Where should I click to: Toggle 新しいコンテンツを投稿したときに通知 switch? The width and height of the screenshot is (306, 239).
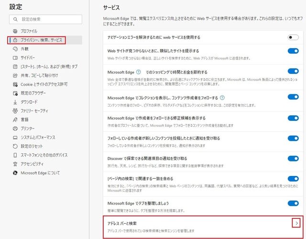click(x=293, y=138)
